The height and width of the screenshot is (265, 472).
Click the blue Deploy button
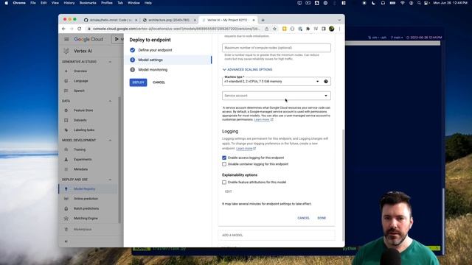pyautogui.click(x=139, y=82)
